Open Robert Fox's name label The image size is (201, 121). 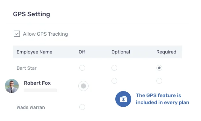pyautogui.click(x=37, y=83)
